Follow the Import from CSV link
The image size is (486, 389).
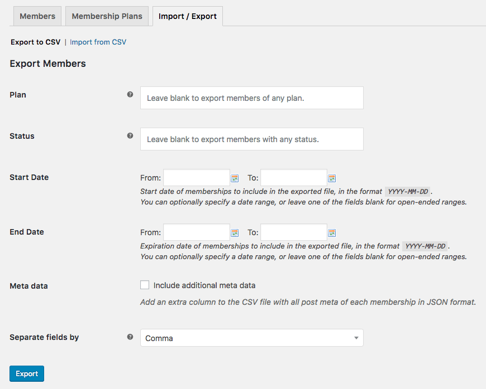(98, 42)
